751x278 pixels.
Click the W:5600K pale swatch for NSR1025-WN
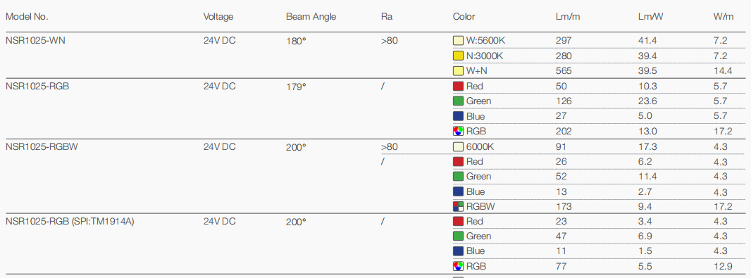pyautogui.click(x=459, y=41)
